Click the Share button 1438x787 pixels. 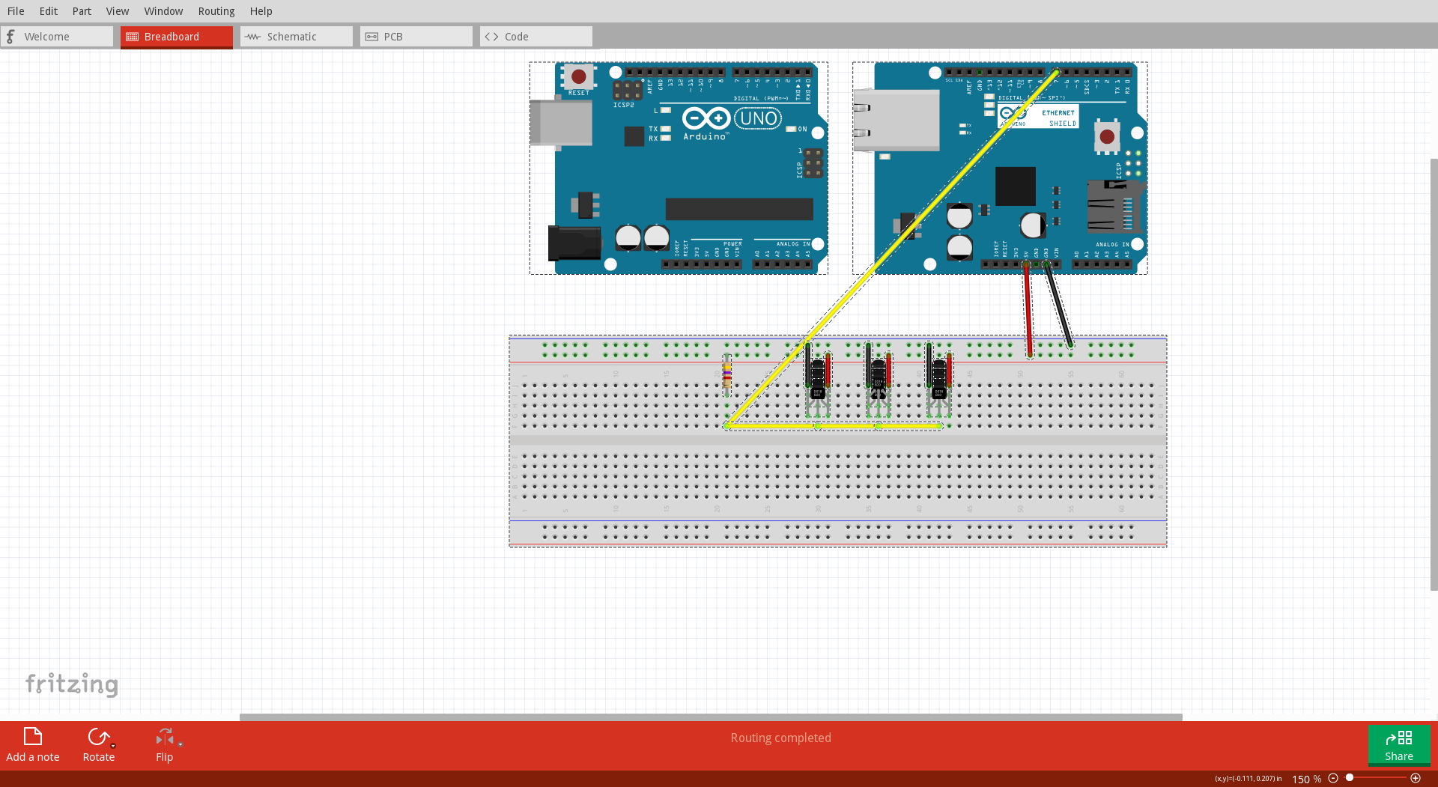click(1400, 745)
